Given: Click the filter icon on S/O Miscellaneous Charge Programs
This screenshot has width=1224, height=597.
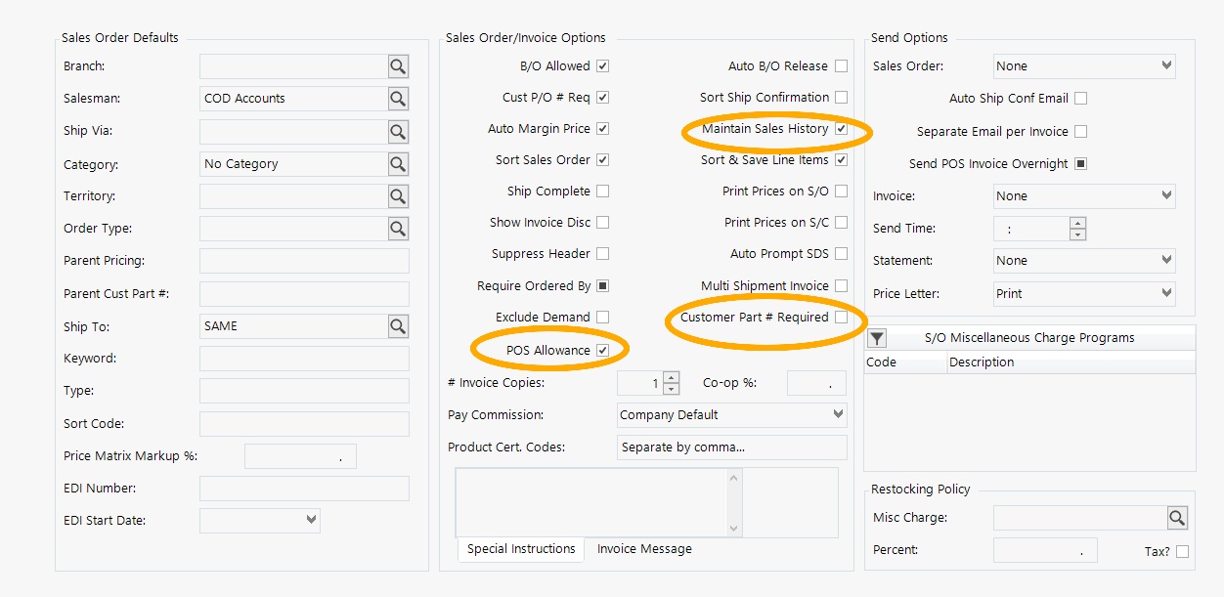Looking at the screenshot, I should [876, 338].
